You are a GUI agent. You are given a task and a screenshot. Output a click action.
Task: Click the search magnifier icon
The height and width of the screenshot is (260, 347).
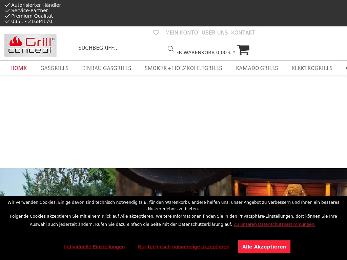pyautogui.click(x=170, y=49)
